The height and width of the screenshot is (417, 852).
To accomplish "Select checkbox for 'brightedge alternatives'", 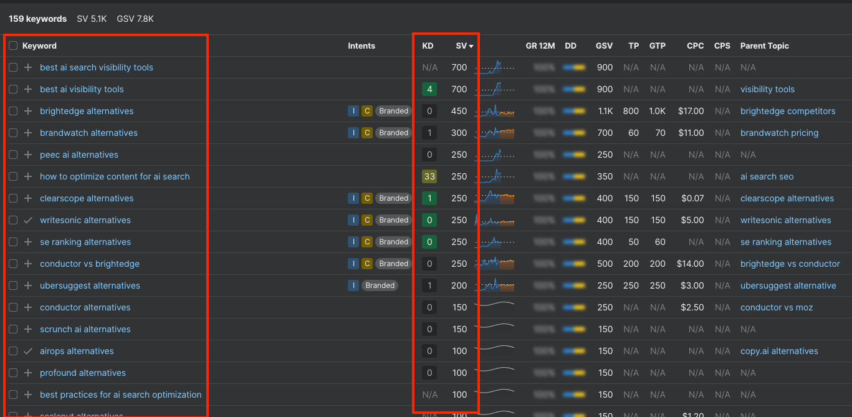I will coord(13,111).
